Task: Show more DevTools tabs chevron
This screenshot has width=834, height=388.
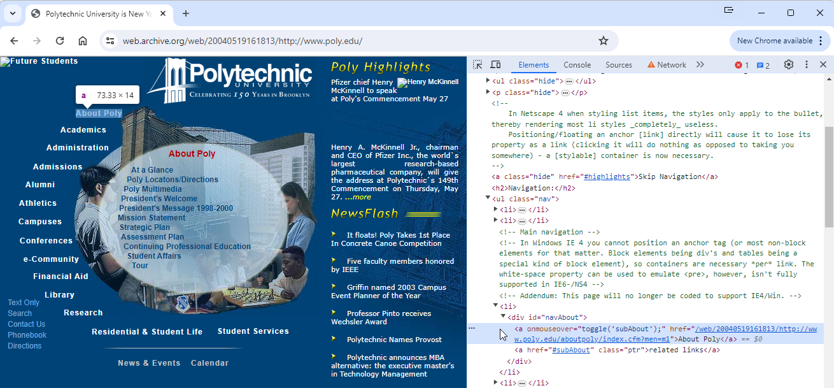Action: coord(700,65)
